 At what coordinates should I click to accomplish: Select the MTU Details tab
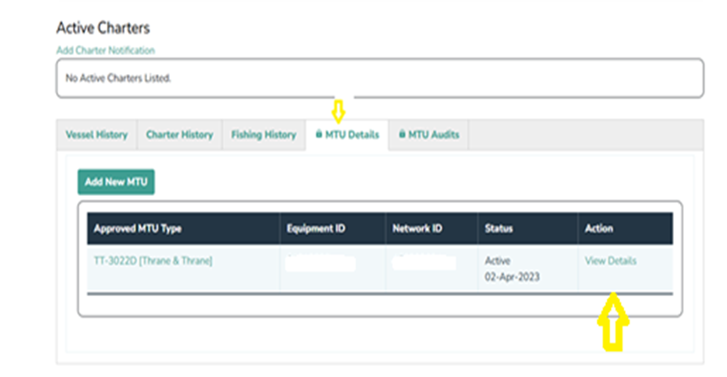pos(347,135)
